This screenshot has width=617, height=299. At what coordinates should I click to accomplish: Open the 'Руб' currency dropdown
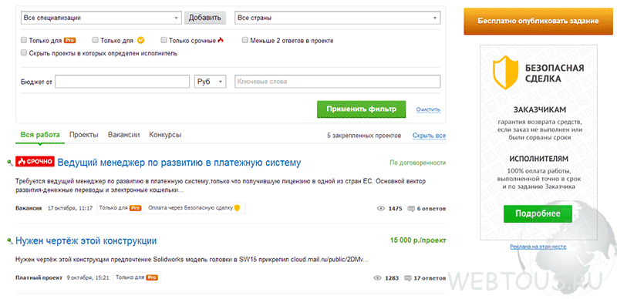(x=210, y=82)
